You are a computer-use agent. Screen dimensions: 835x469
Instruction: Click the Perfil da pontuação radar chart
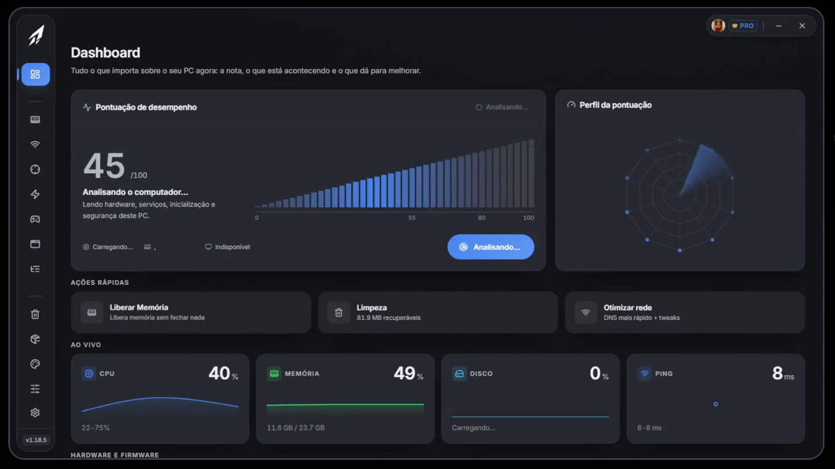coord(680,195)
